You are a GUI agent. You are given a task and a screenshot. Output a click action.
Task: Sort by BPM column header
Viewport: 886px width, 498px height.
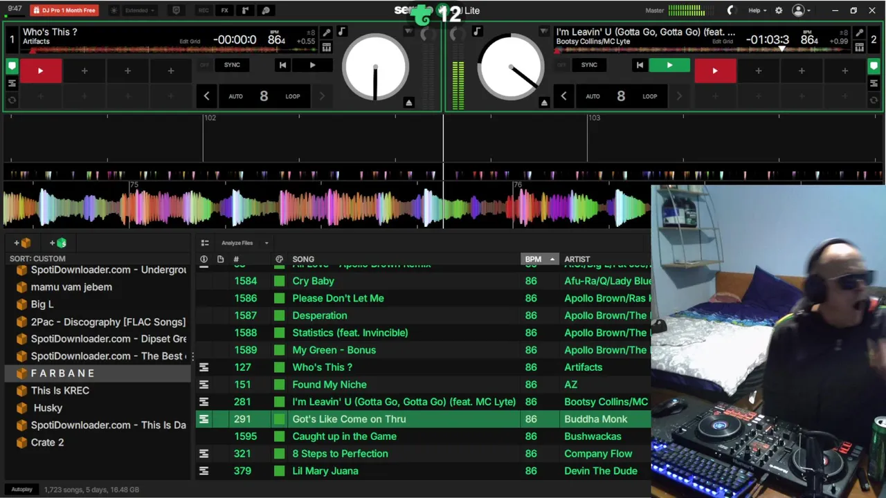tap(539, 259)
